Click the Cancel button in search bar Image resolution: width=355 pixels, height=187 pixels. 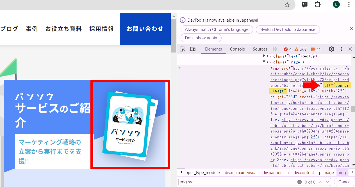(x=345, y=182)
